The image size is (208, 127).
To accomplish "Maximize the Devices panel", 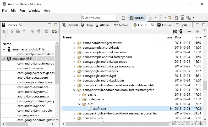I will pos(56,25).
